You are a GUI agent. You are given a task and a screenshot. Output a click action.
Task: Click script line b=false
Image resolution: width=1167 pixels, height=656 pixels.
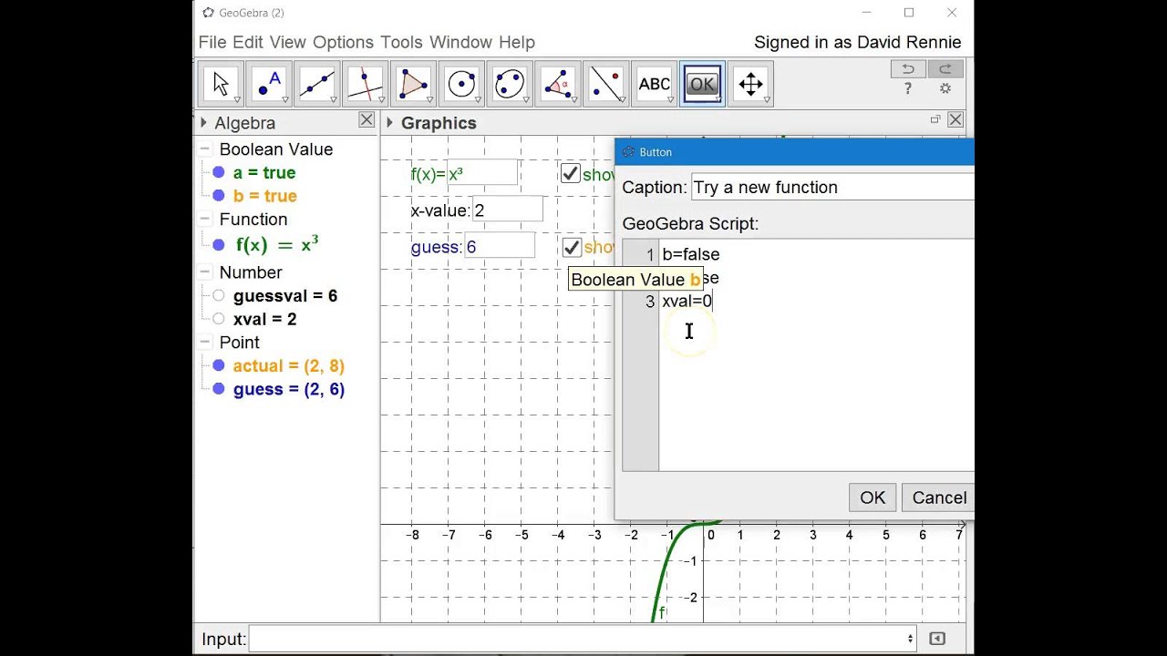(690, 254)
